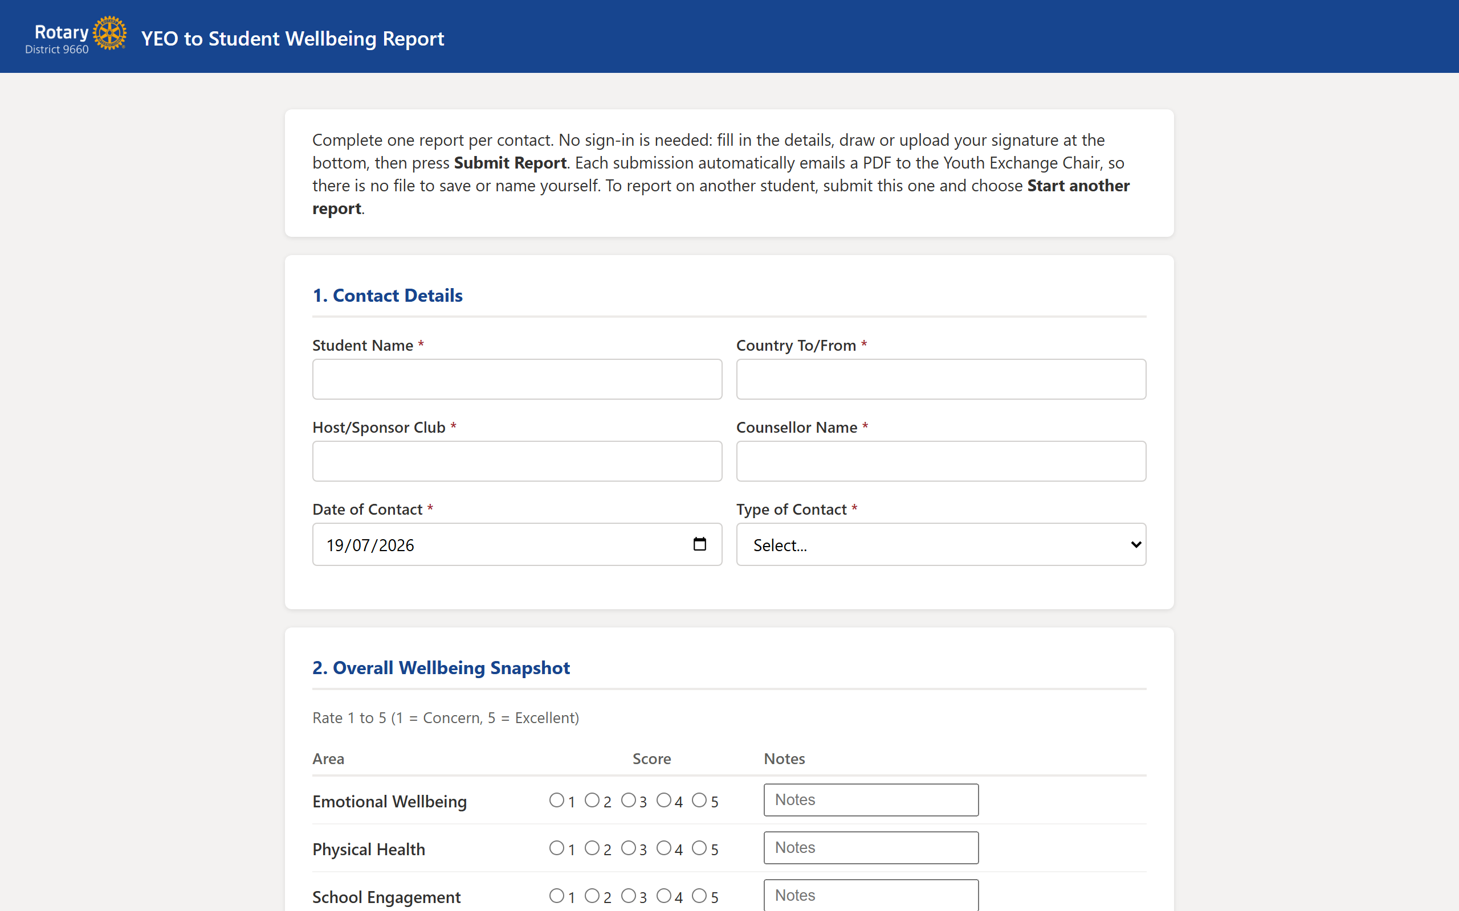Screen dimensions: 1459x911
Task: Select score 2 for Physical Health
Action: pyautogui.click(x=592, y=848)
